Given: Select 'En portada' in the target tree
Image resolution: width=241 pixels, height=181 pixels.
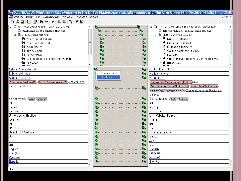Looking at the screenshot, I should click(174, 63).
